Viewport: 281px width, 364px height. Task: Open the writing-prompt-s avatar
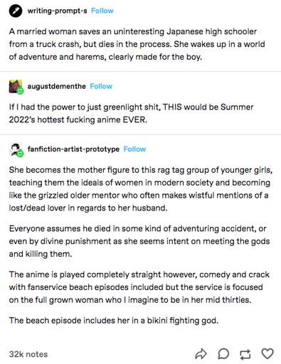[16, 11]
